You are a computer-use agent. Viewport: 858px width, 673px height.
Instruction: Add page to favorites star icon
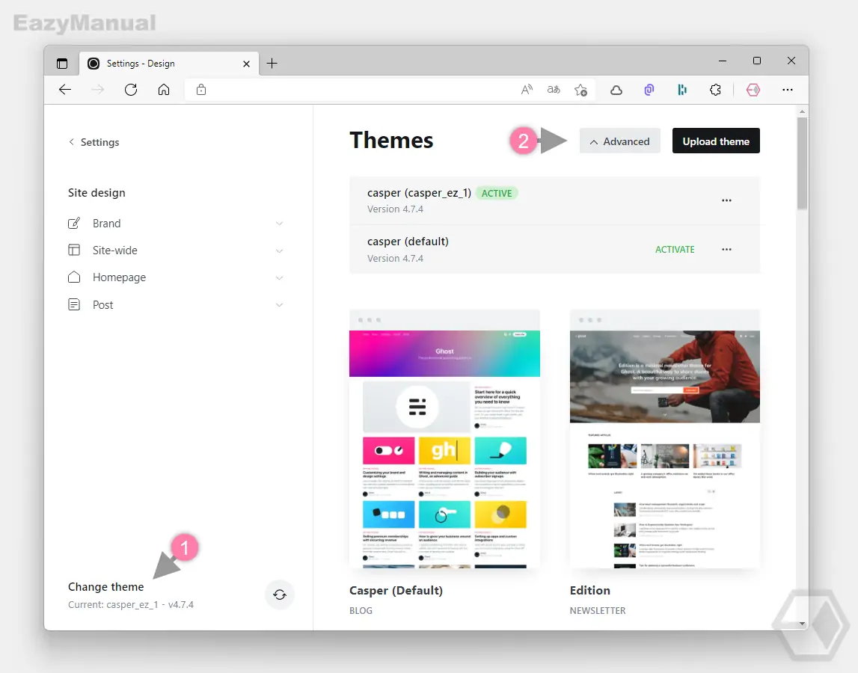(x=581, y=90)
